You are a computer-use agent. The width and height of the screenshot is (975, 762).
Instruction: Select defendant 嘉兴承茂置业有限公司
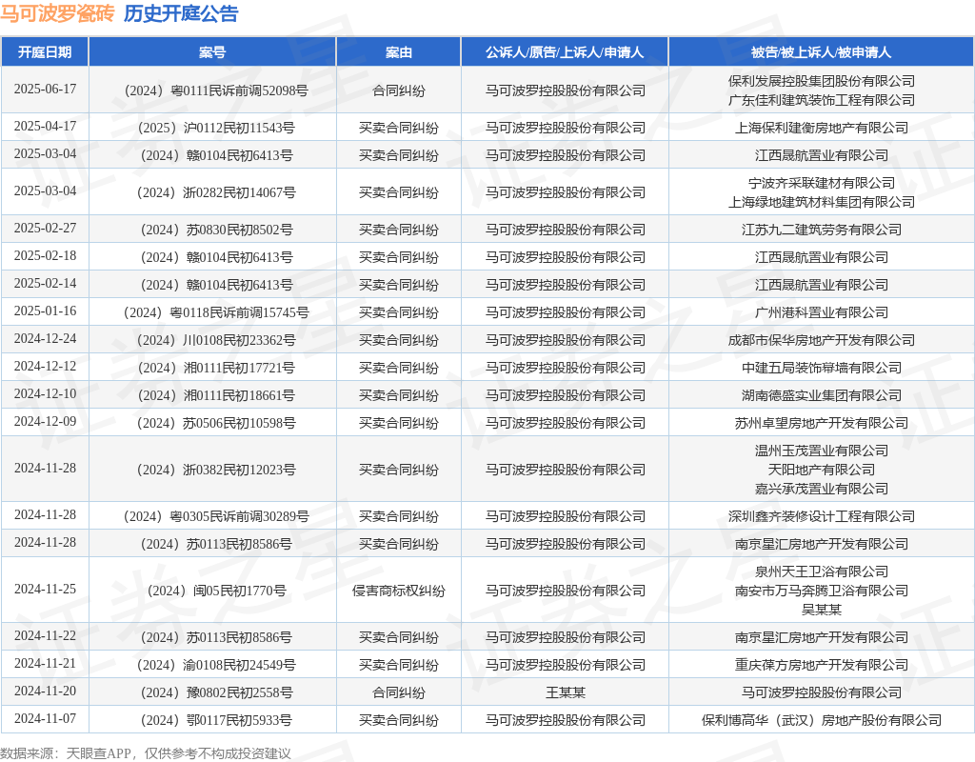click(822, 489)
